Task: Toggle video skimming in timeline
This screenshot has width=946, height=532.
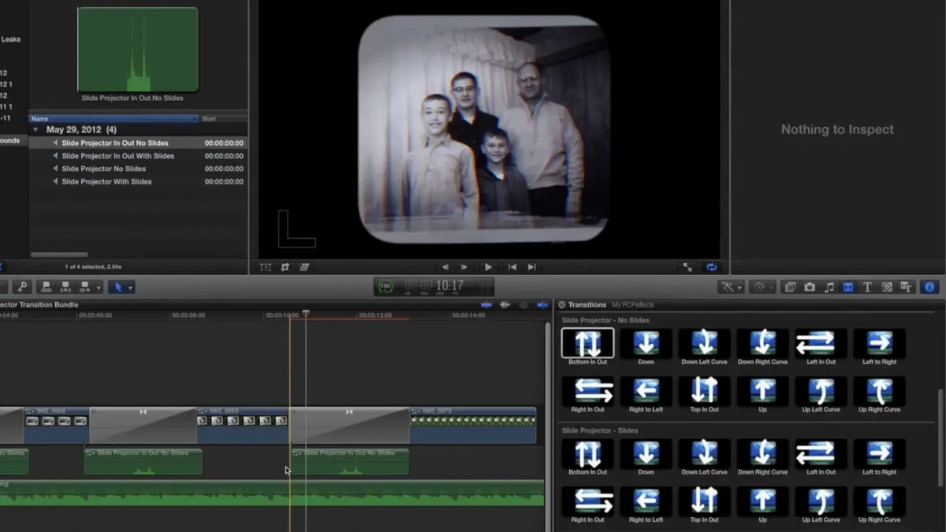Action: [486, 305]
